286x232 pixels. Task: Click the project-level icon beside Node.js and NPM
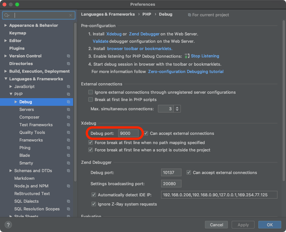(x=68, y=186)
